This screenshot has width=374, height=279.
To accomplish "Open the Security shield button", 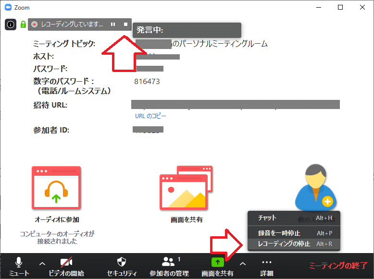I will [122, 267].
